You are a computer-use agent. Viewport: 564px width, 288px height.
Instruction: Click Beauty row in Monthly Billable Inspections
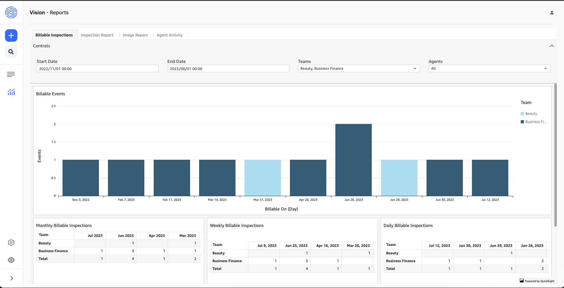pyautogui.click(x=118, y=243)
